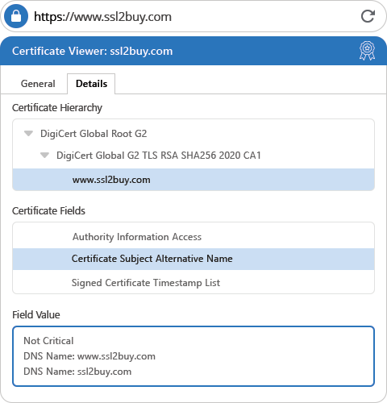Select Signed Certificate Timestamp List field

point(193,283)
